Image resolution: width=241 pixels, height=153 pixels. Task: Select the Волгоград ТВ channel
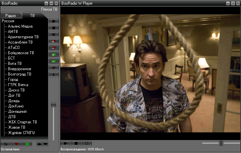[19, 74]
